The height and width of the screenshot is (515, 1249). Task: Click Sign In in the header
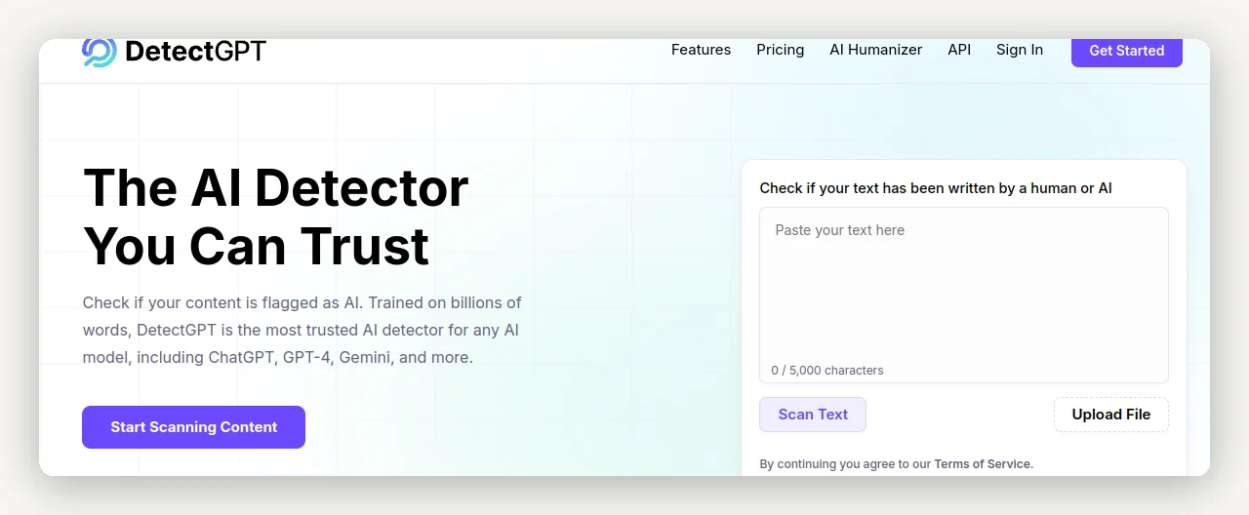1020,50
